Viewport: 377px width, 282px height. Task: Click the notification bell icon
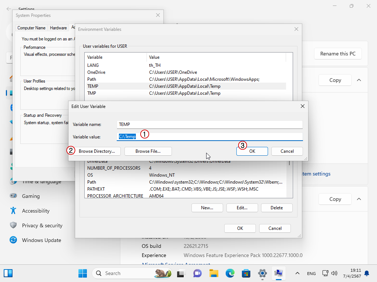pyautogui.click(x=367, y=273)
